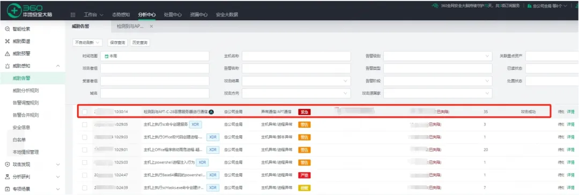Tick checkbox for sc命令创建服务 row
This screenshot has width=579, height=195.
tap(85, 124)
